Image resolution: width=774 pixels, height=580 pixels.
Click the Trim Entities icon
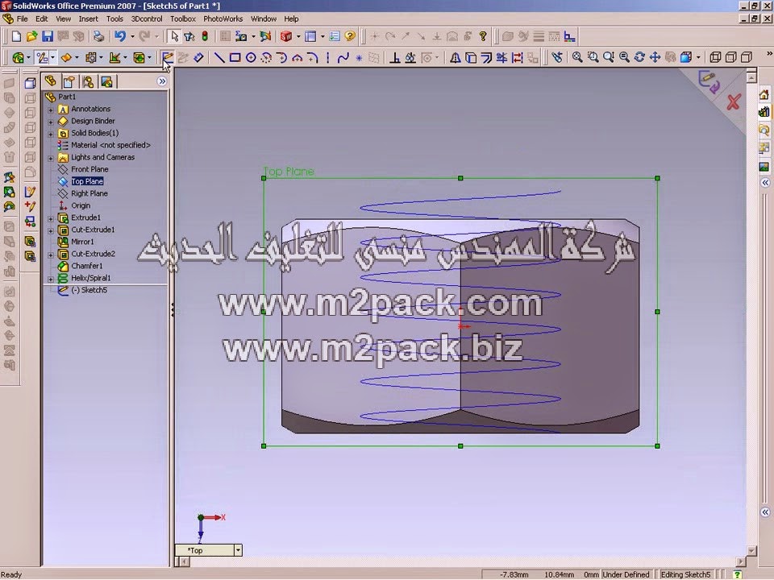[501, 58]
